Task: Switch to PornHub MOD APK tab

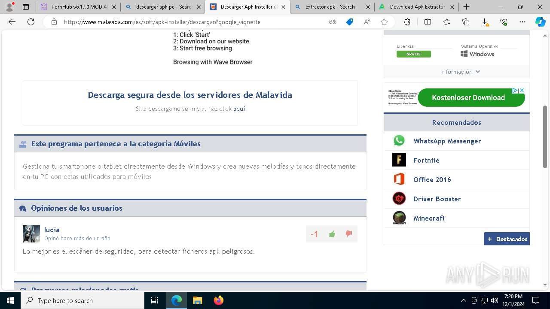Action: click(x=78, y=7)
